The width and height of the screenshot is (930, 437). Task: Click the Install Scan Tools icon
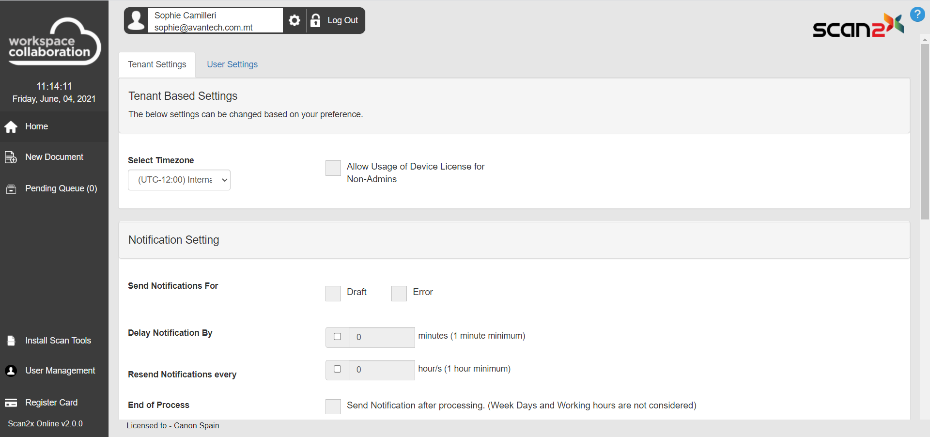[x=11, y=341]
